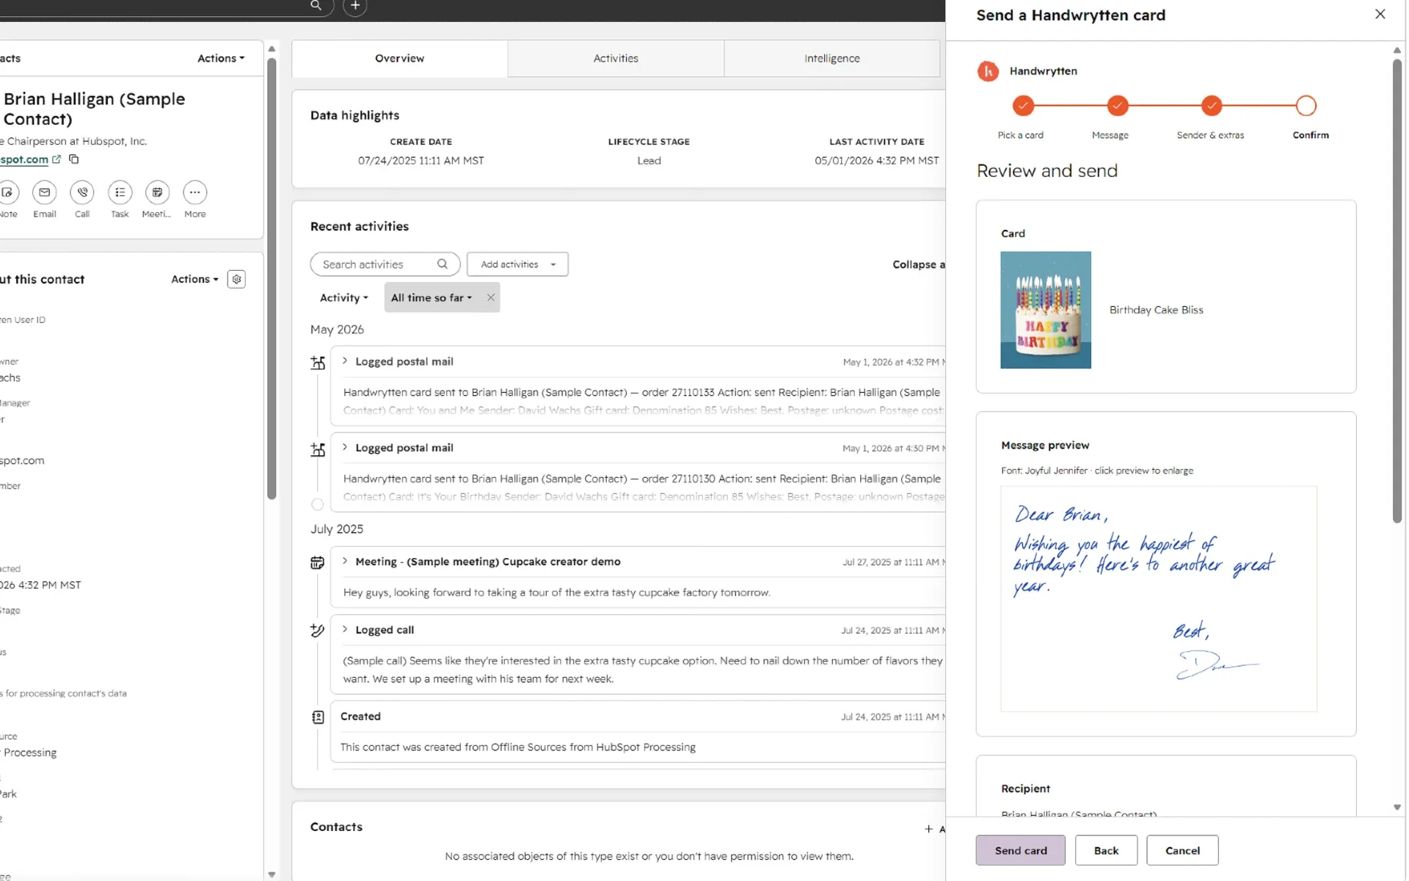Image resolution: width=1409 pixels, height=881 pixels.
Task: Click the Handwrytten logo icon
Action: 988,71
